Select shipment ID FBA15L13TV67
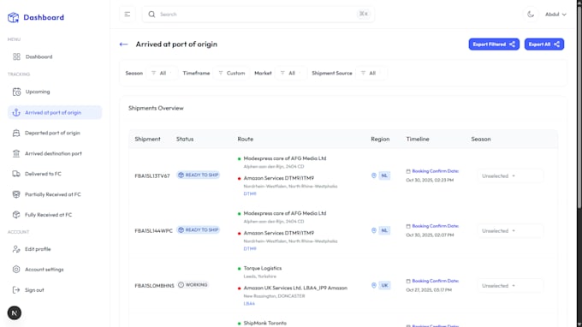 pos(152,176)
